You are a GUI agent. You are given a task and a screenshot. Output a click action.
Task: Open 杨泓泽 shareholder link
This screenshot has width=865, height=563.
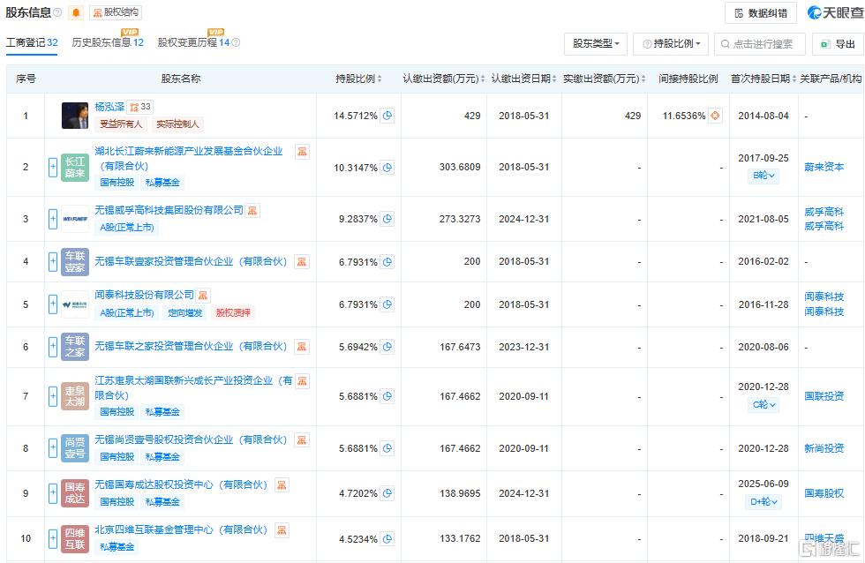pyautogui.click(x=109, y=107)
